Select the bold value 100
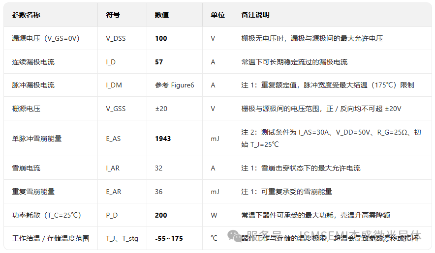This screenshot has height=253, width=435. (x=161, y=38)
